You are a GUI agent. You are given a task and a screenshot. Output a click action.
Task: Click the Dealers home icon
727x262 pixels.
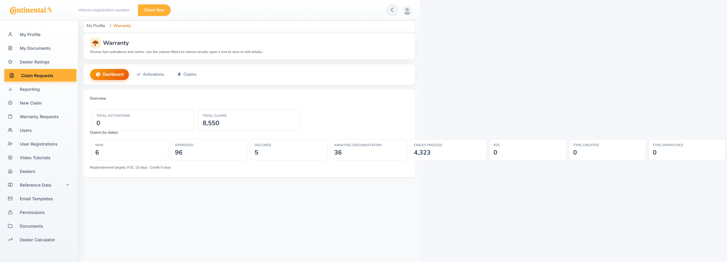coord(10,171)
